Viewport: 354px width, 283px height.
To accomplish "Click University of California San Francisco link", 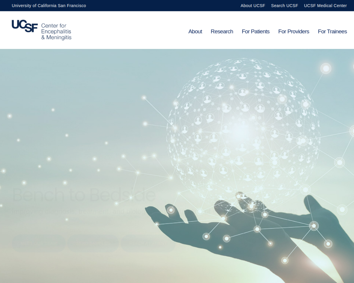I will [49, 6].
